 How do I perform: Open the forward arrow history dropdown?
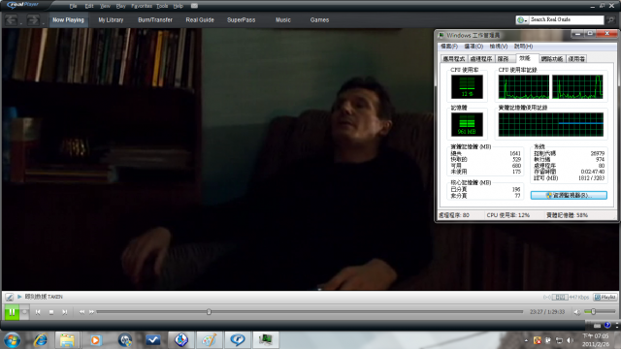[x=43, y=23]
